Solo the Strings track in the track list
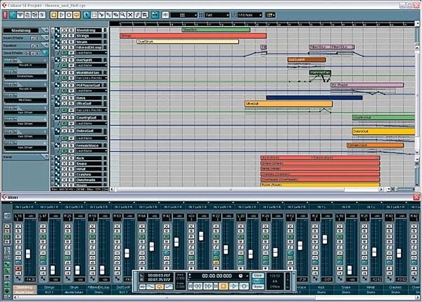 coord(71,36)
